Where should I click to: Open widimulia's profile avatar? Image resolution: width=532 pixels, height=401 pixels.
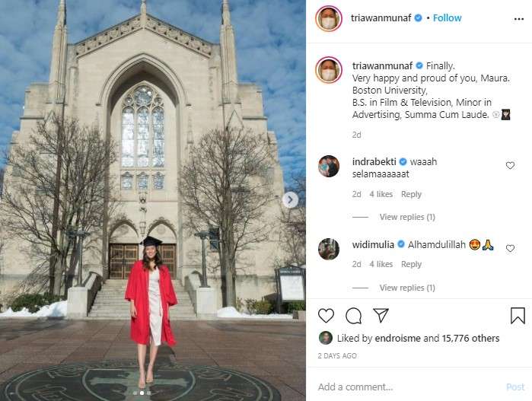click(329, 249)
